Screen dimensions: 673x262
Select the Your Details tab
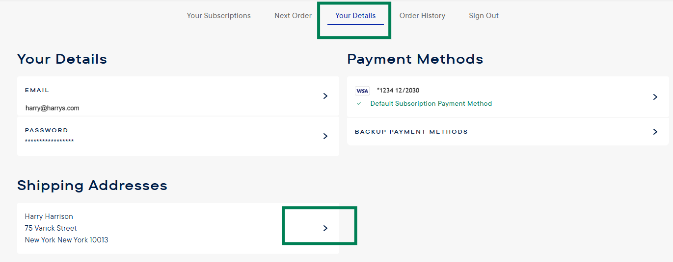coord(355,16)
